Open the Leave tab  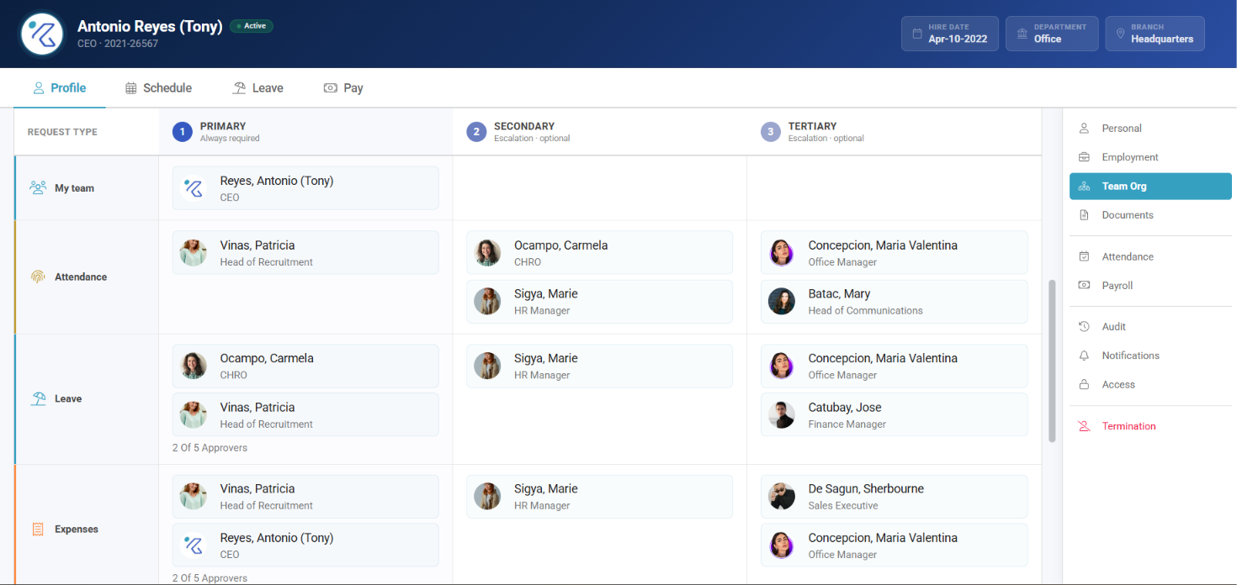pos(257,87)
